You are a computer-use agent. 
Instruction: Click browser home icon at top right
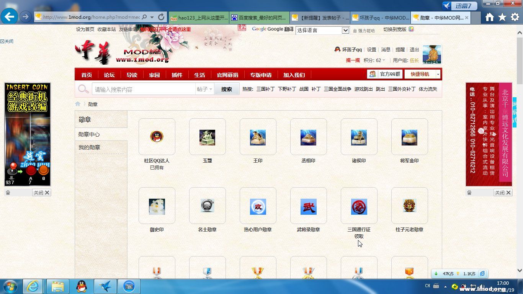tap(489, 17)
